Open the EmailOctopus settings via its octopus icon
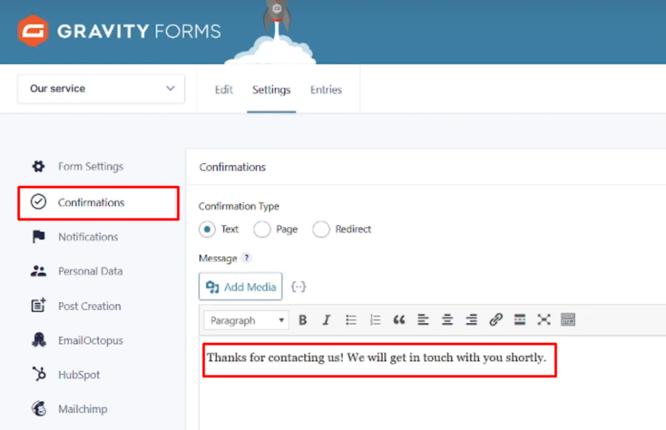 click(x=39, y=340)
